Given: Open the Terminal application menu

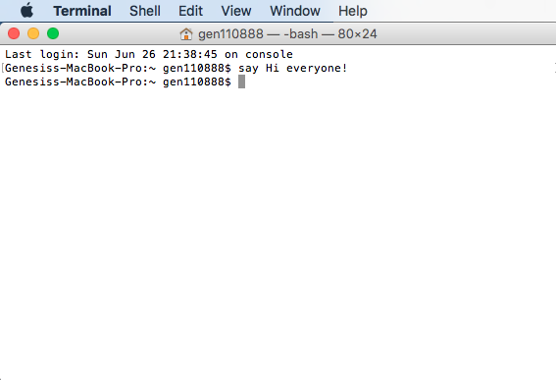Looking at the screenshot, I should 82,11.
